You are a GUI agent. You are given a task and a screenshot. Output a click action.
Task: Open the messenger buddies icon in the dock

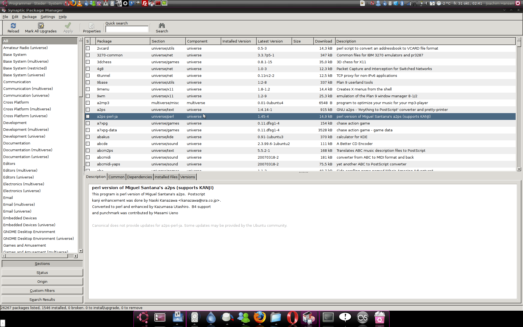[243, 318]
